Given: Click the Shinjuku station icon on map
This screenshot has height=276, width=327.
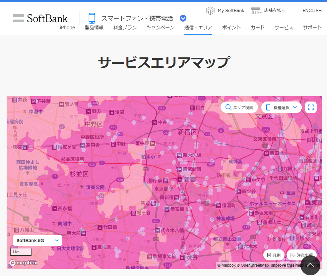Looking at the screenshot, I should (x=180, y=179).
